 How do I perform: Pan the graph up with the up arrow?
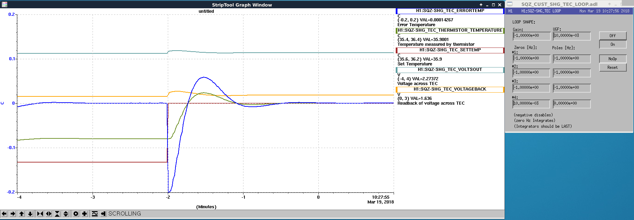21,214
